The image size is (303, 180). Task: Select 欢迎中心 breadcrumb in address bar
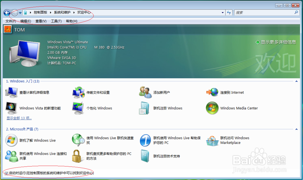(84, 12)
